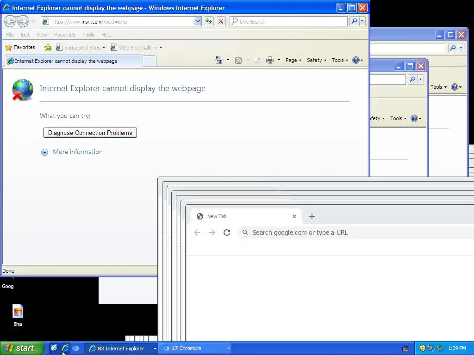Expand the 83 Internet Explorer taskbar group

click(155, 349)
